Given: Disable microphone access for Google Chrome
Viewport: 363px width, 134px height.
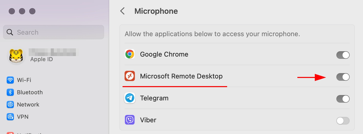Looking at the screenshot, I should [343, 55].
